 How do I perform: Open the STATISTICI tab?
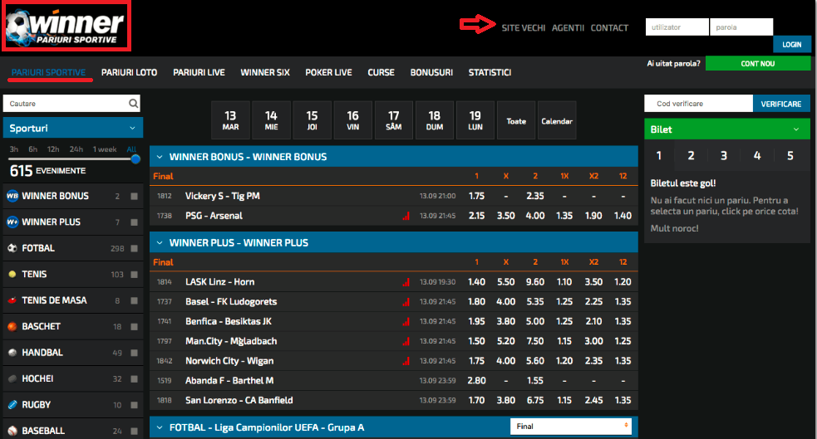[490, 72]
